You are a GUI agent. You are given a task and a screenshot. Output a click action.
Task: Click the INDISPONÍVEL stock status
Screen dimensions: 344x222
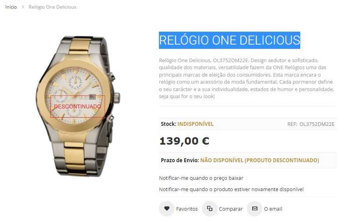(x=196, y=124)
